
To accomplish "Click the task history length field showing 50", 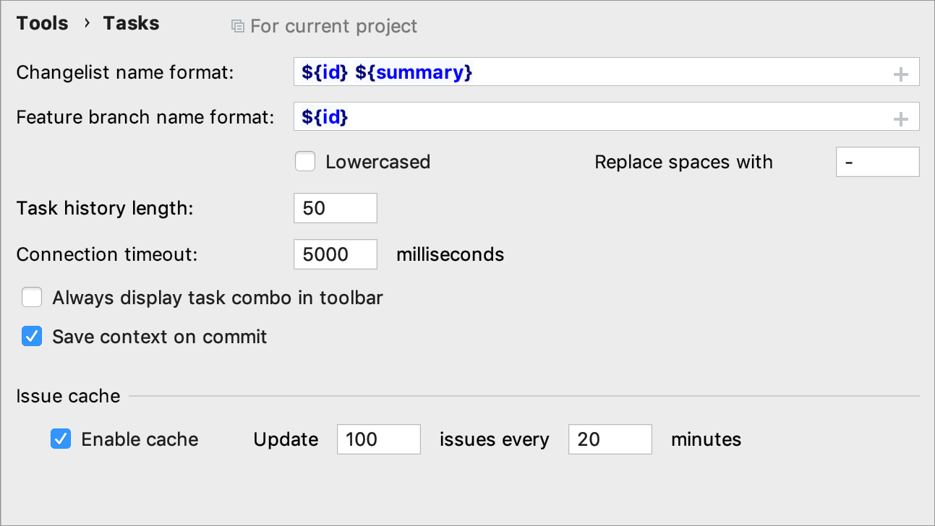I will [x=335, y=207].
